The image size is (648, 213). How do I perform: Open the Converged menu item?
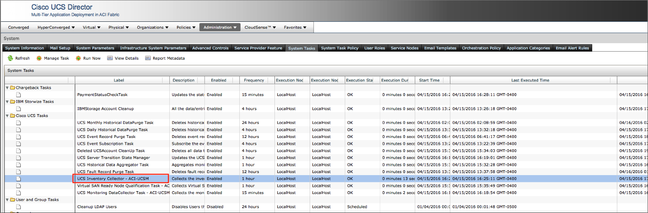(x=19, y=27)
